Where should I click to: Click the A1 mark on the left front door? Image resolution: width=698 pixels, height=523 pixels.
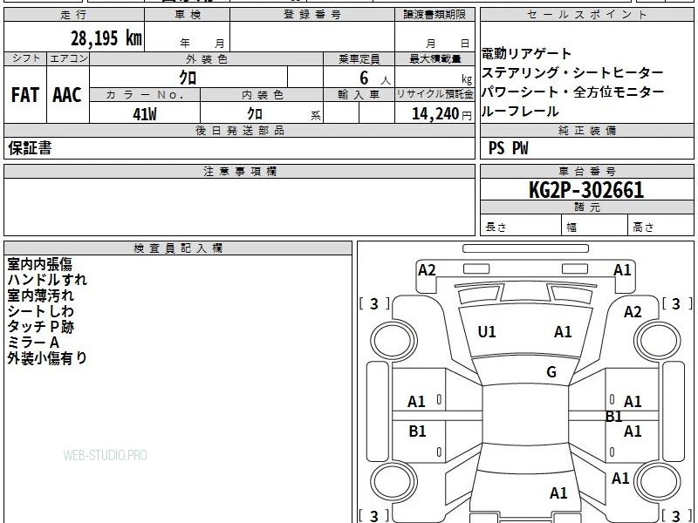[416, 402]
